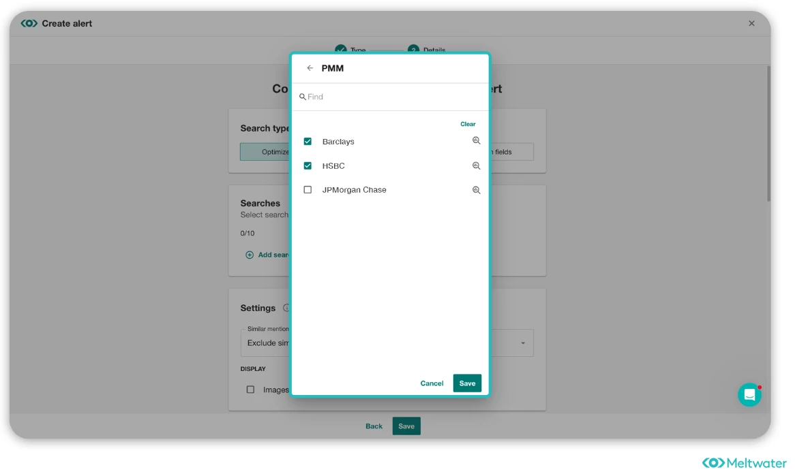This screenshot has height=474, width=795.
Task: Select the Optimized search type
Action: 265,152
